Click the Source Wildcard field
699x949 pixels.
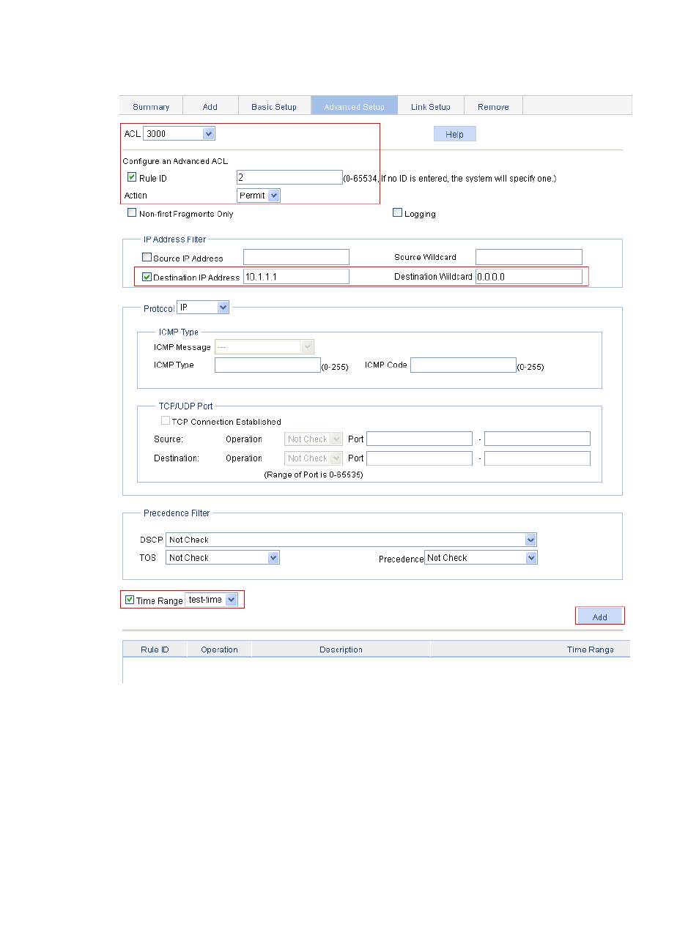coord(529,257)
